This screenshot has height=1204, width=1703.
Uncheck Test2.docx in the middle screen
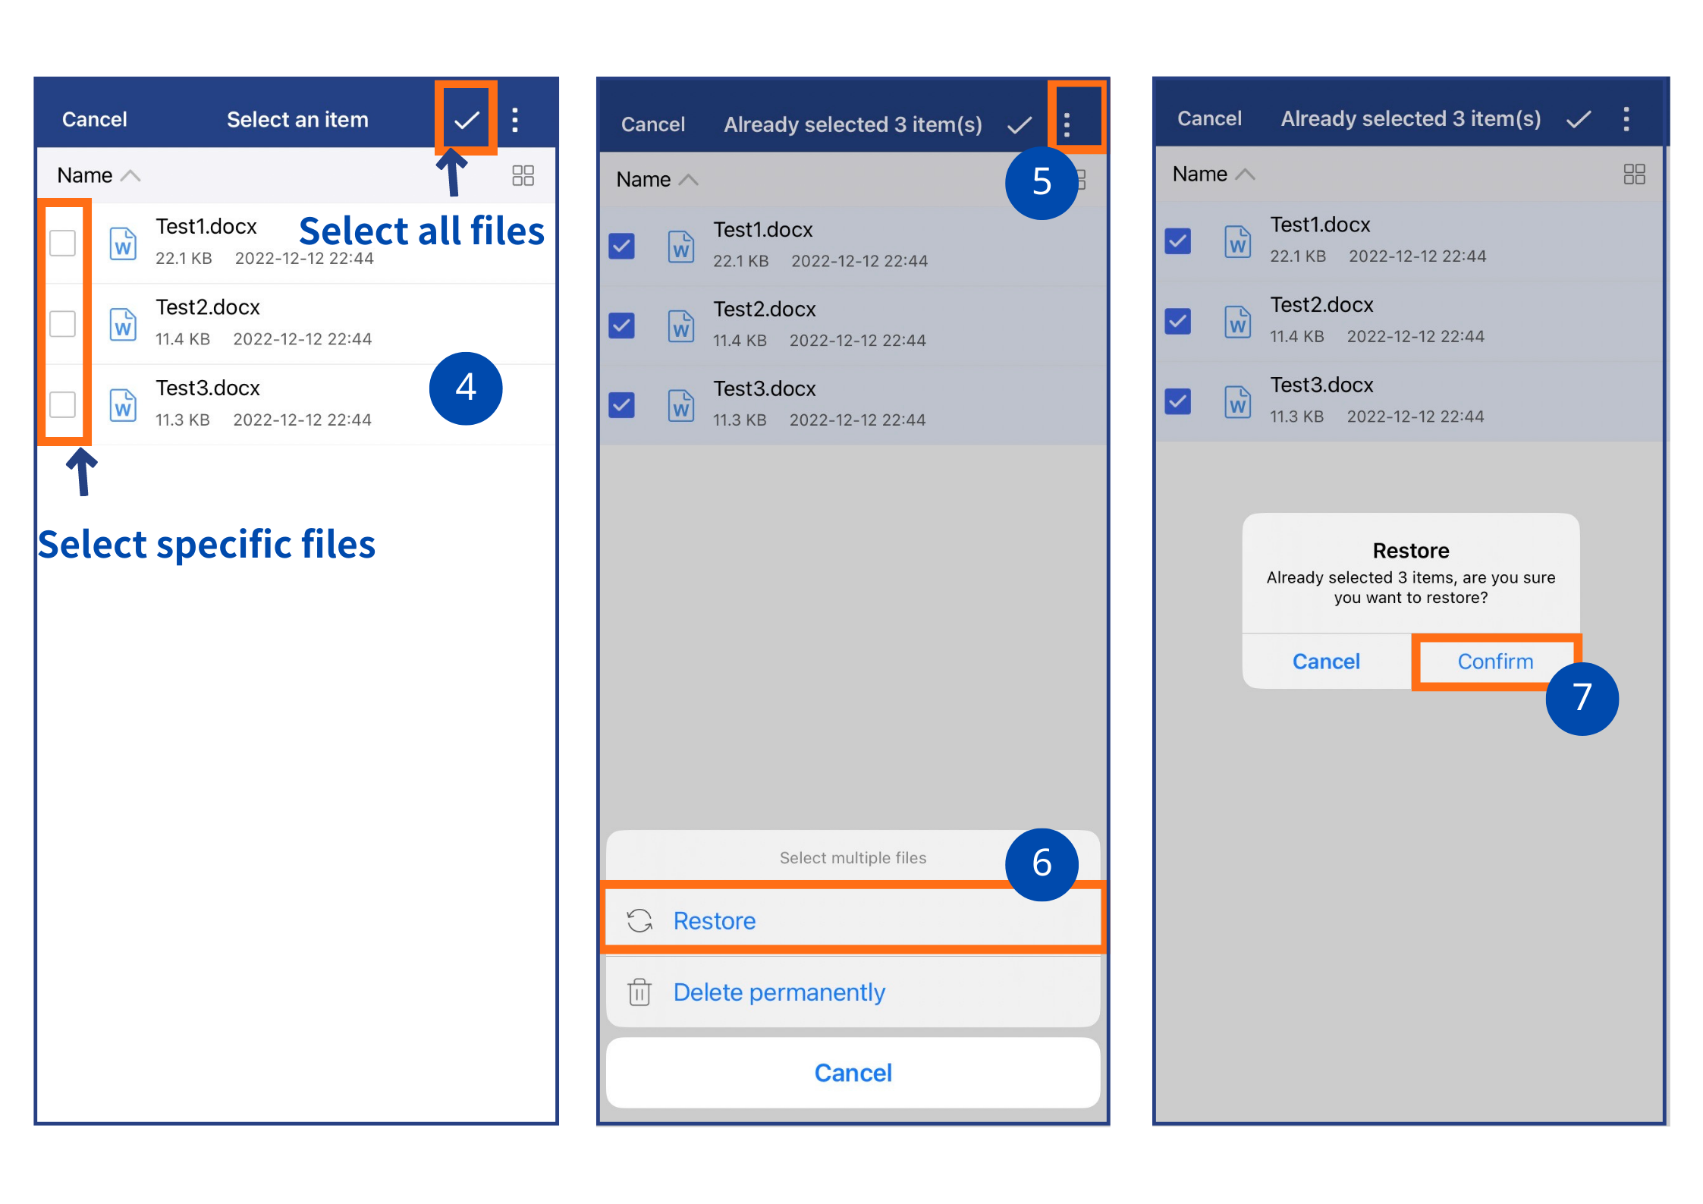click(x=621, y=325)
